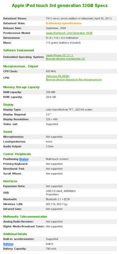Click the Memory, Storage capacity heading
The width and height of the screenshot is (119, 254).
click(x=21, y=87)
